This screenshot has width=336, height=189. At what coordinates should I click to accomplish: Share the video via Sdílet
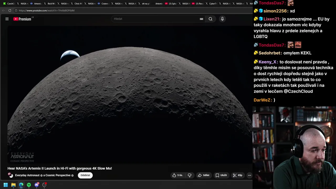(x=204, y=175)
